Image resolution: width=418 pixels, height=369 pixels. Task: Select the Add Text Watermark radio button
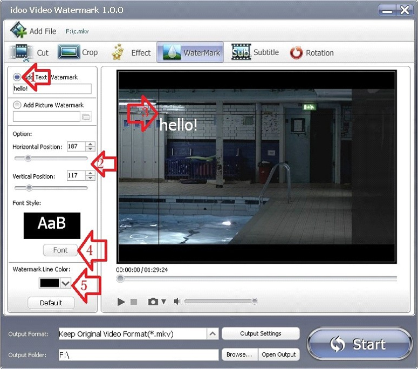click(x=17, y=77)
